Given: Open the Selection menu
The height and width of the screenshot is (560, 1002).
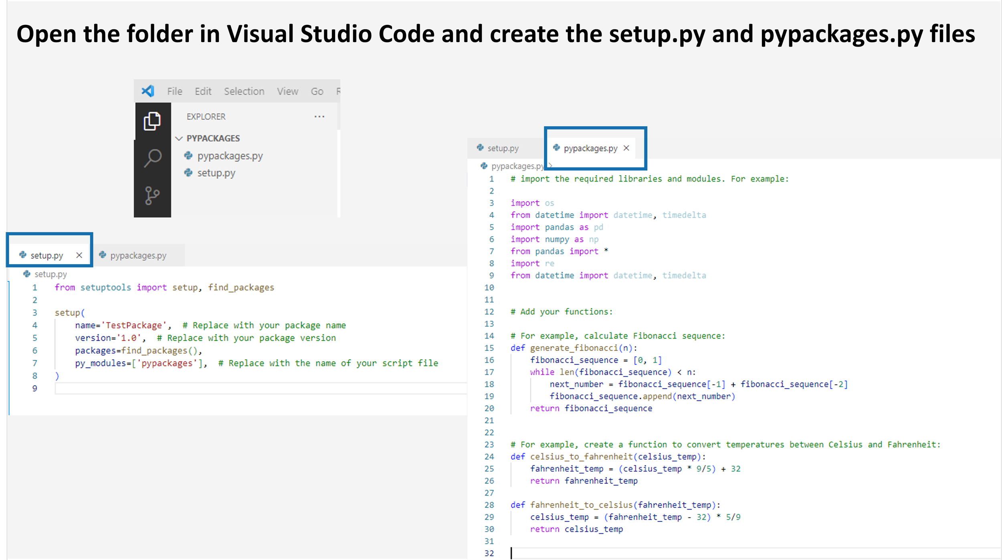Looking at the screenshot, I should pos(244,91).
